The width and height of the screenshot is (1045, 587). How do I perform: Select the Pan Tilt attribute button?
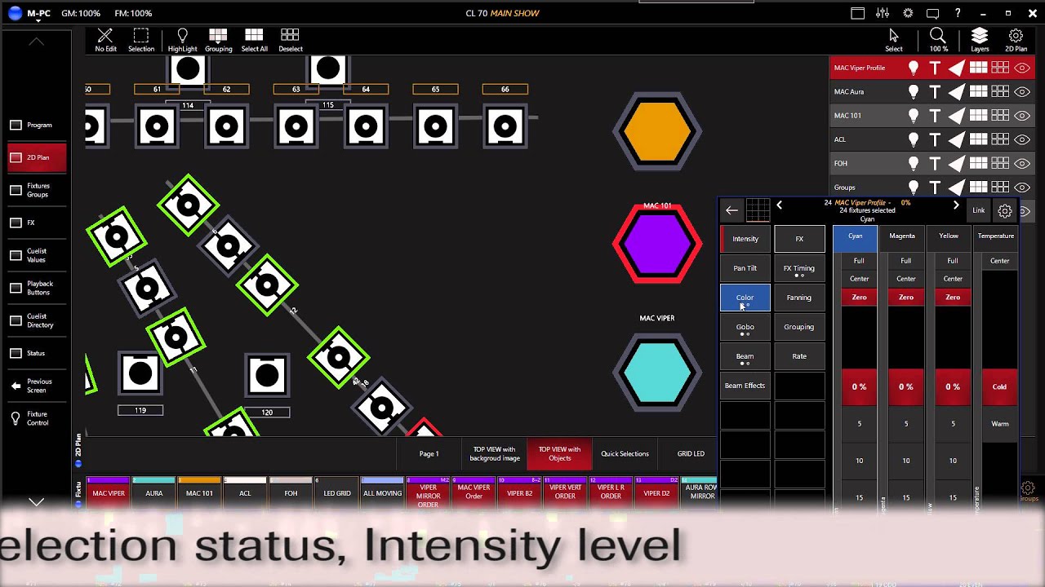tap(745, 268)
